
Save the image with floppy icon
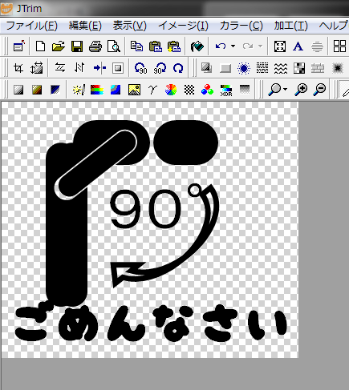point(77,46)
